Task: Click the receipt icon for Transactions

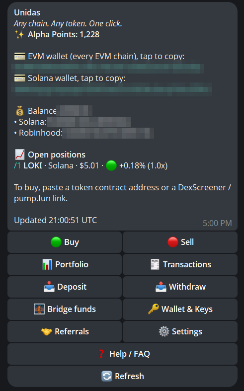Action: (155, 264)
